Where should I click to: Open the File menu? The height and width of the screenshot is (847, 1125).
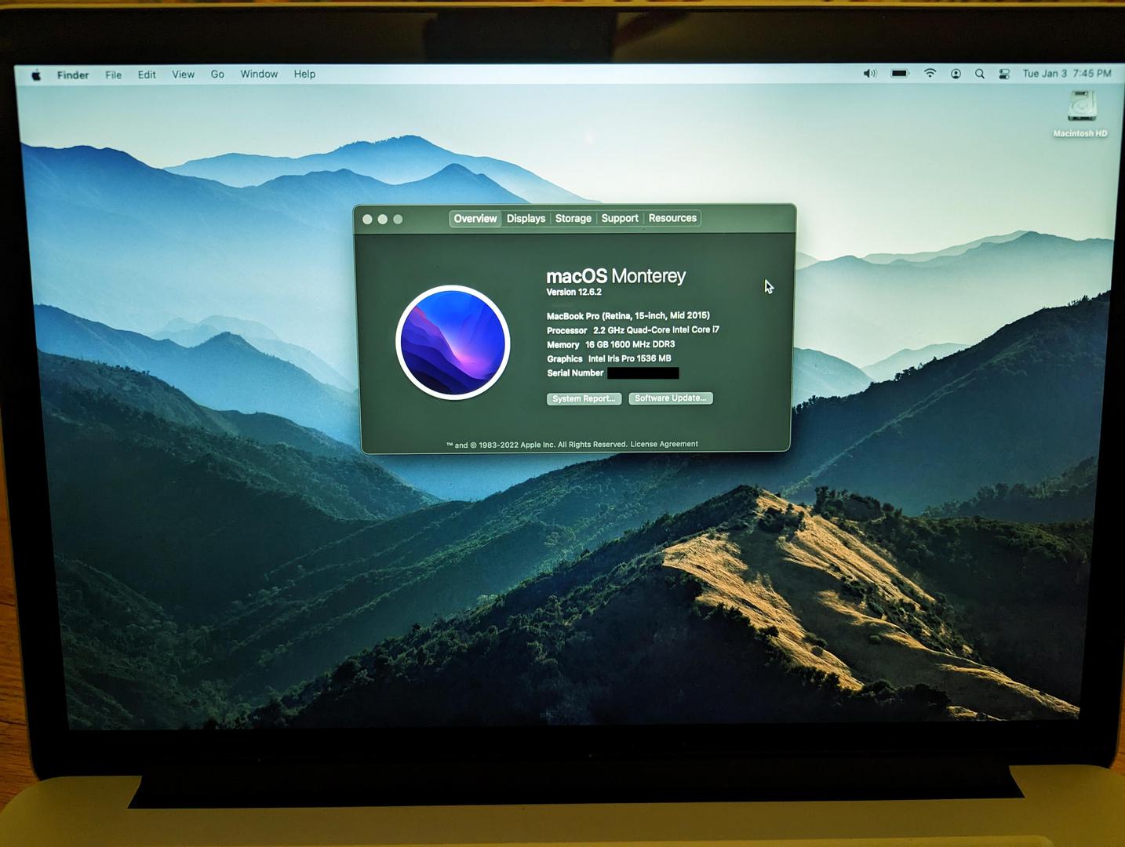(114, 75)
